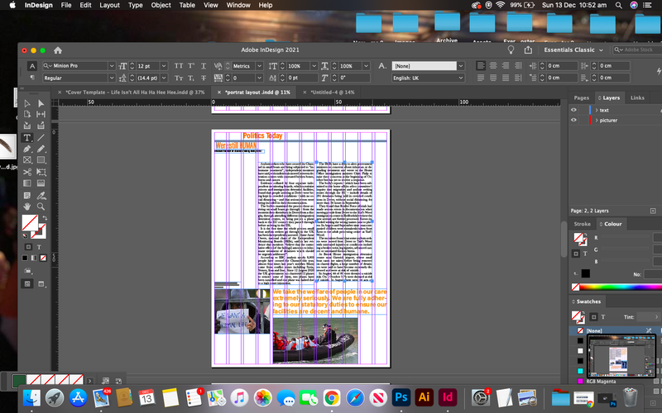Apply Superscript formatting icon

[x=191, y=66]
